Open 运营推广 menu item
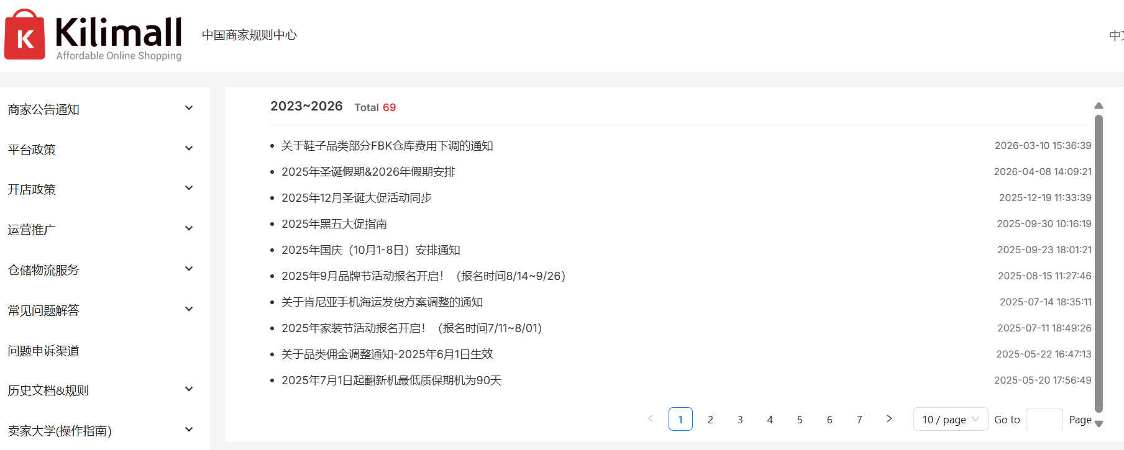The width and height of the screenshot is (1124, 450). pyautogui.click(x=32, y=230)
